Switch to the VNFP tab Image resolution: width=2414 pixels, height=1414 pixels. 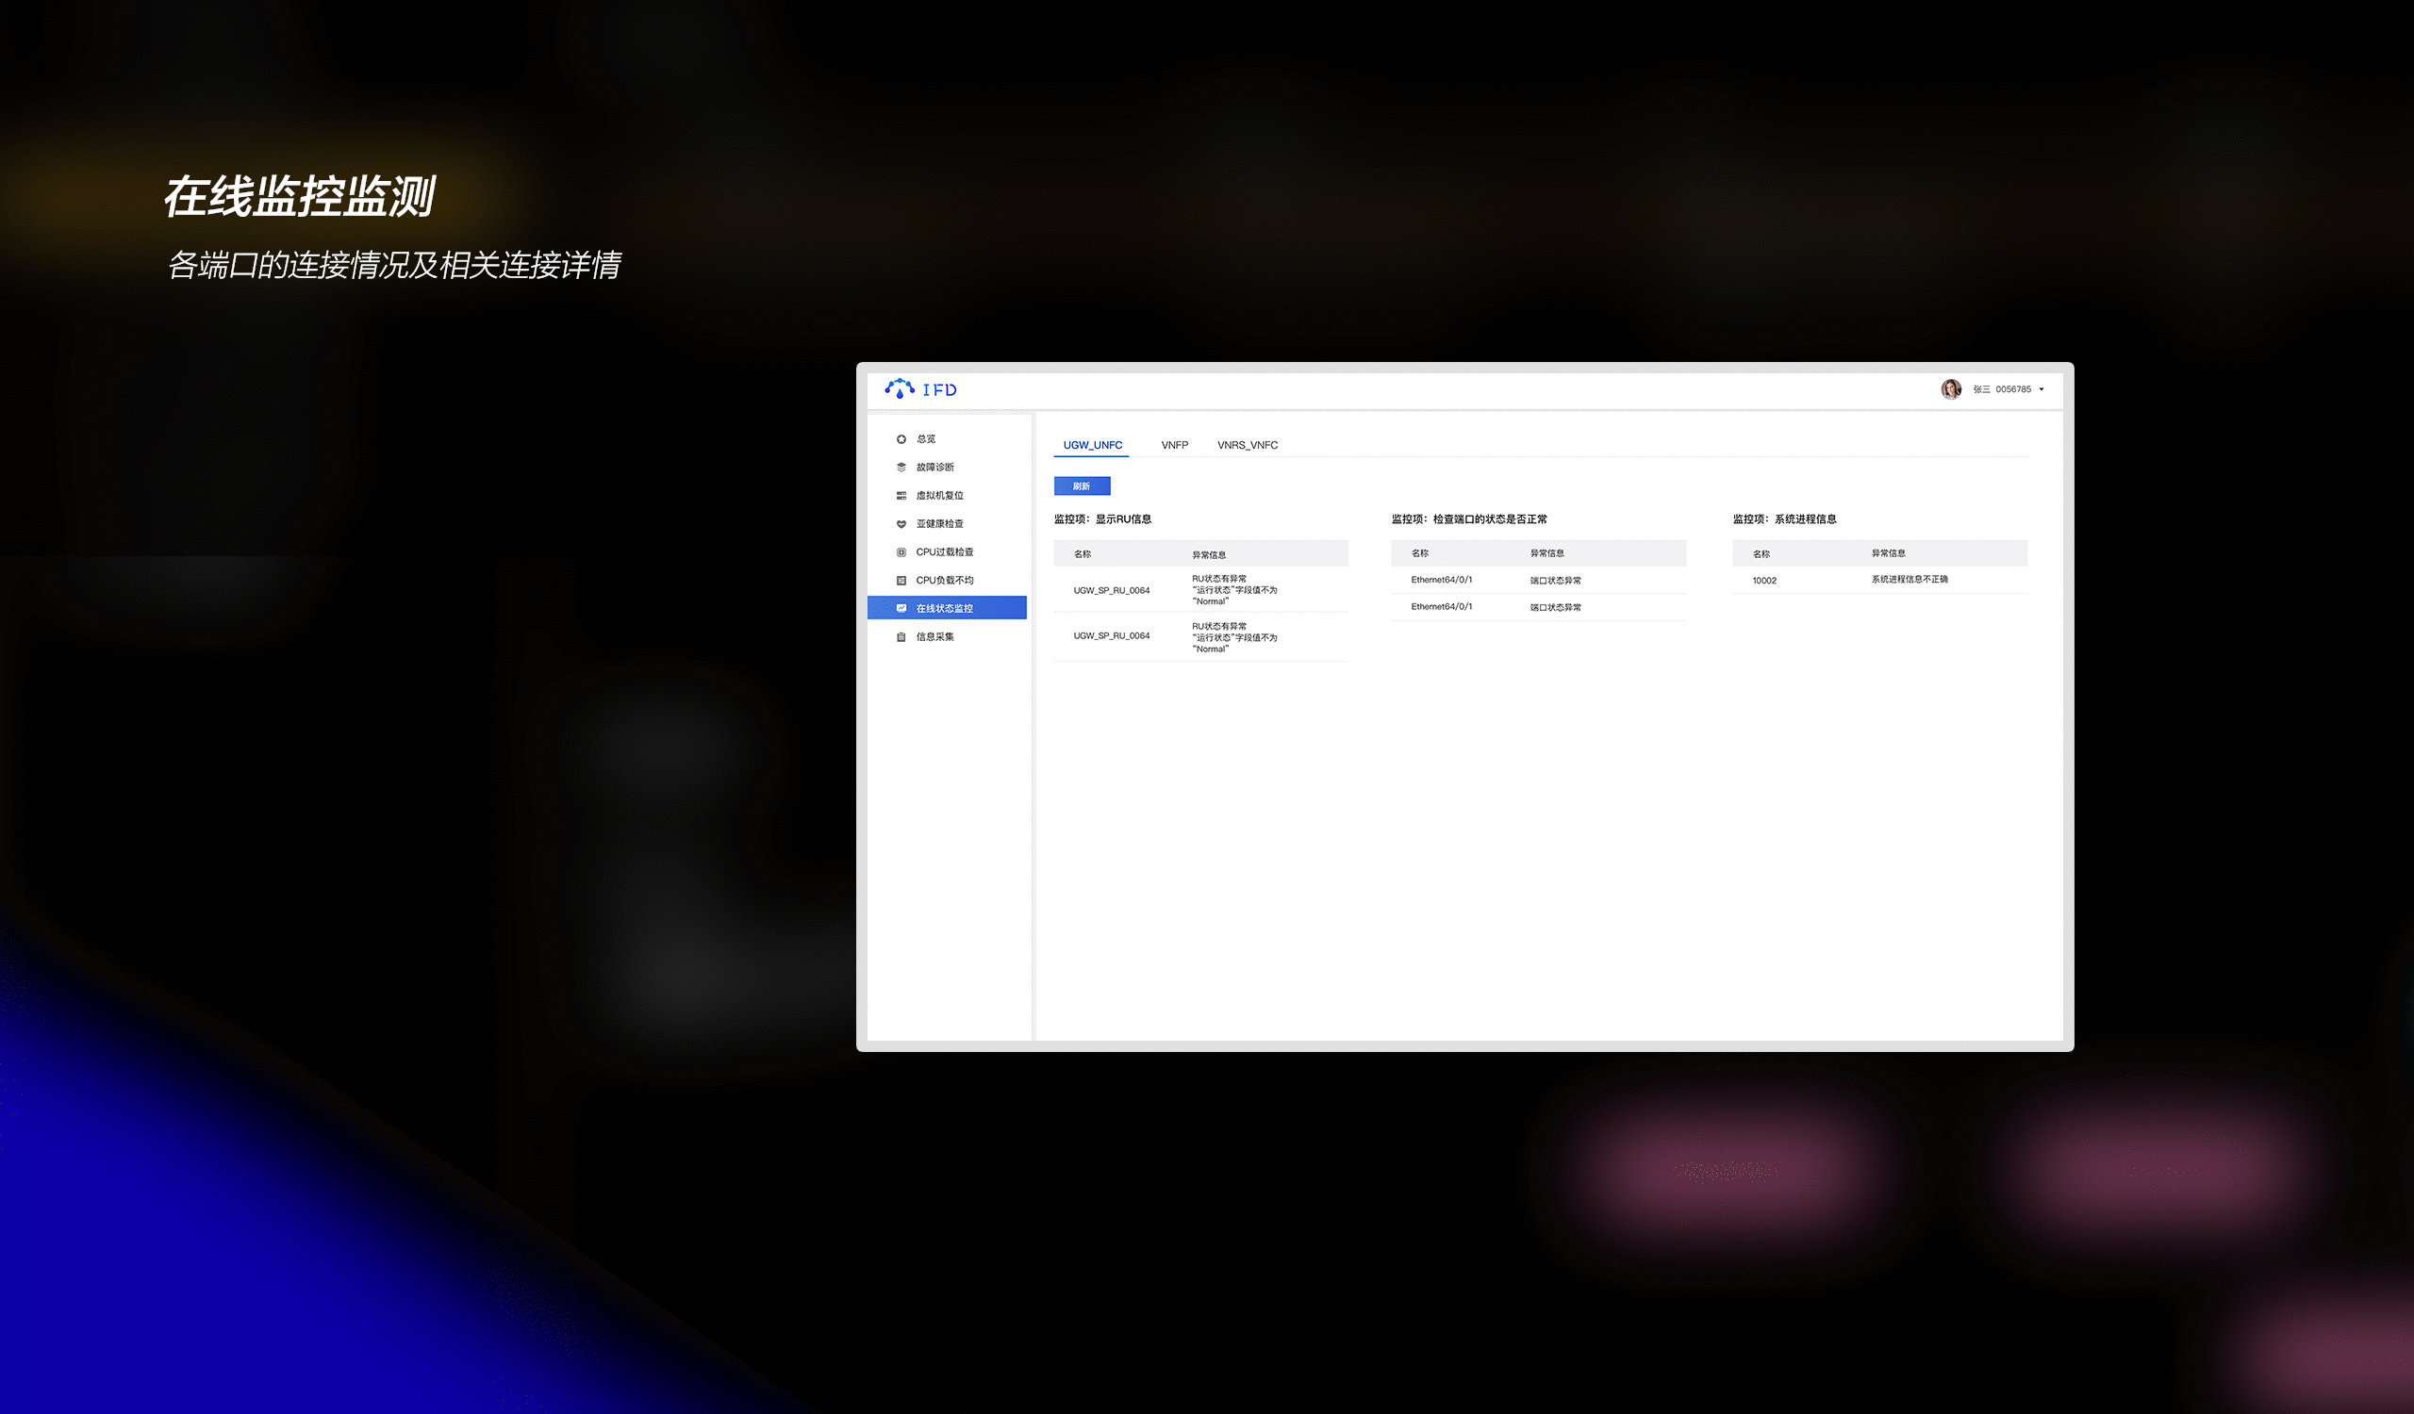coord(1174,445)
